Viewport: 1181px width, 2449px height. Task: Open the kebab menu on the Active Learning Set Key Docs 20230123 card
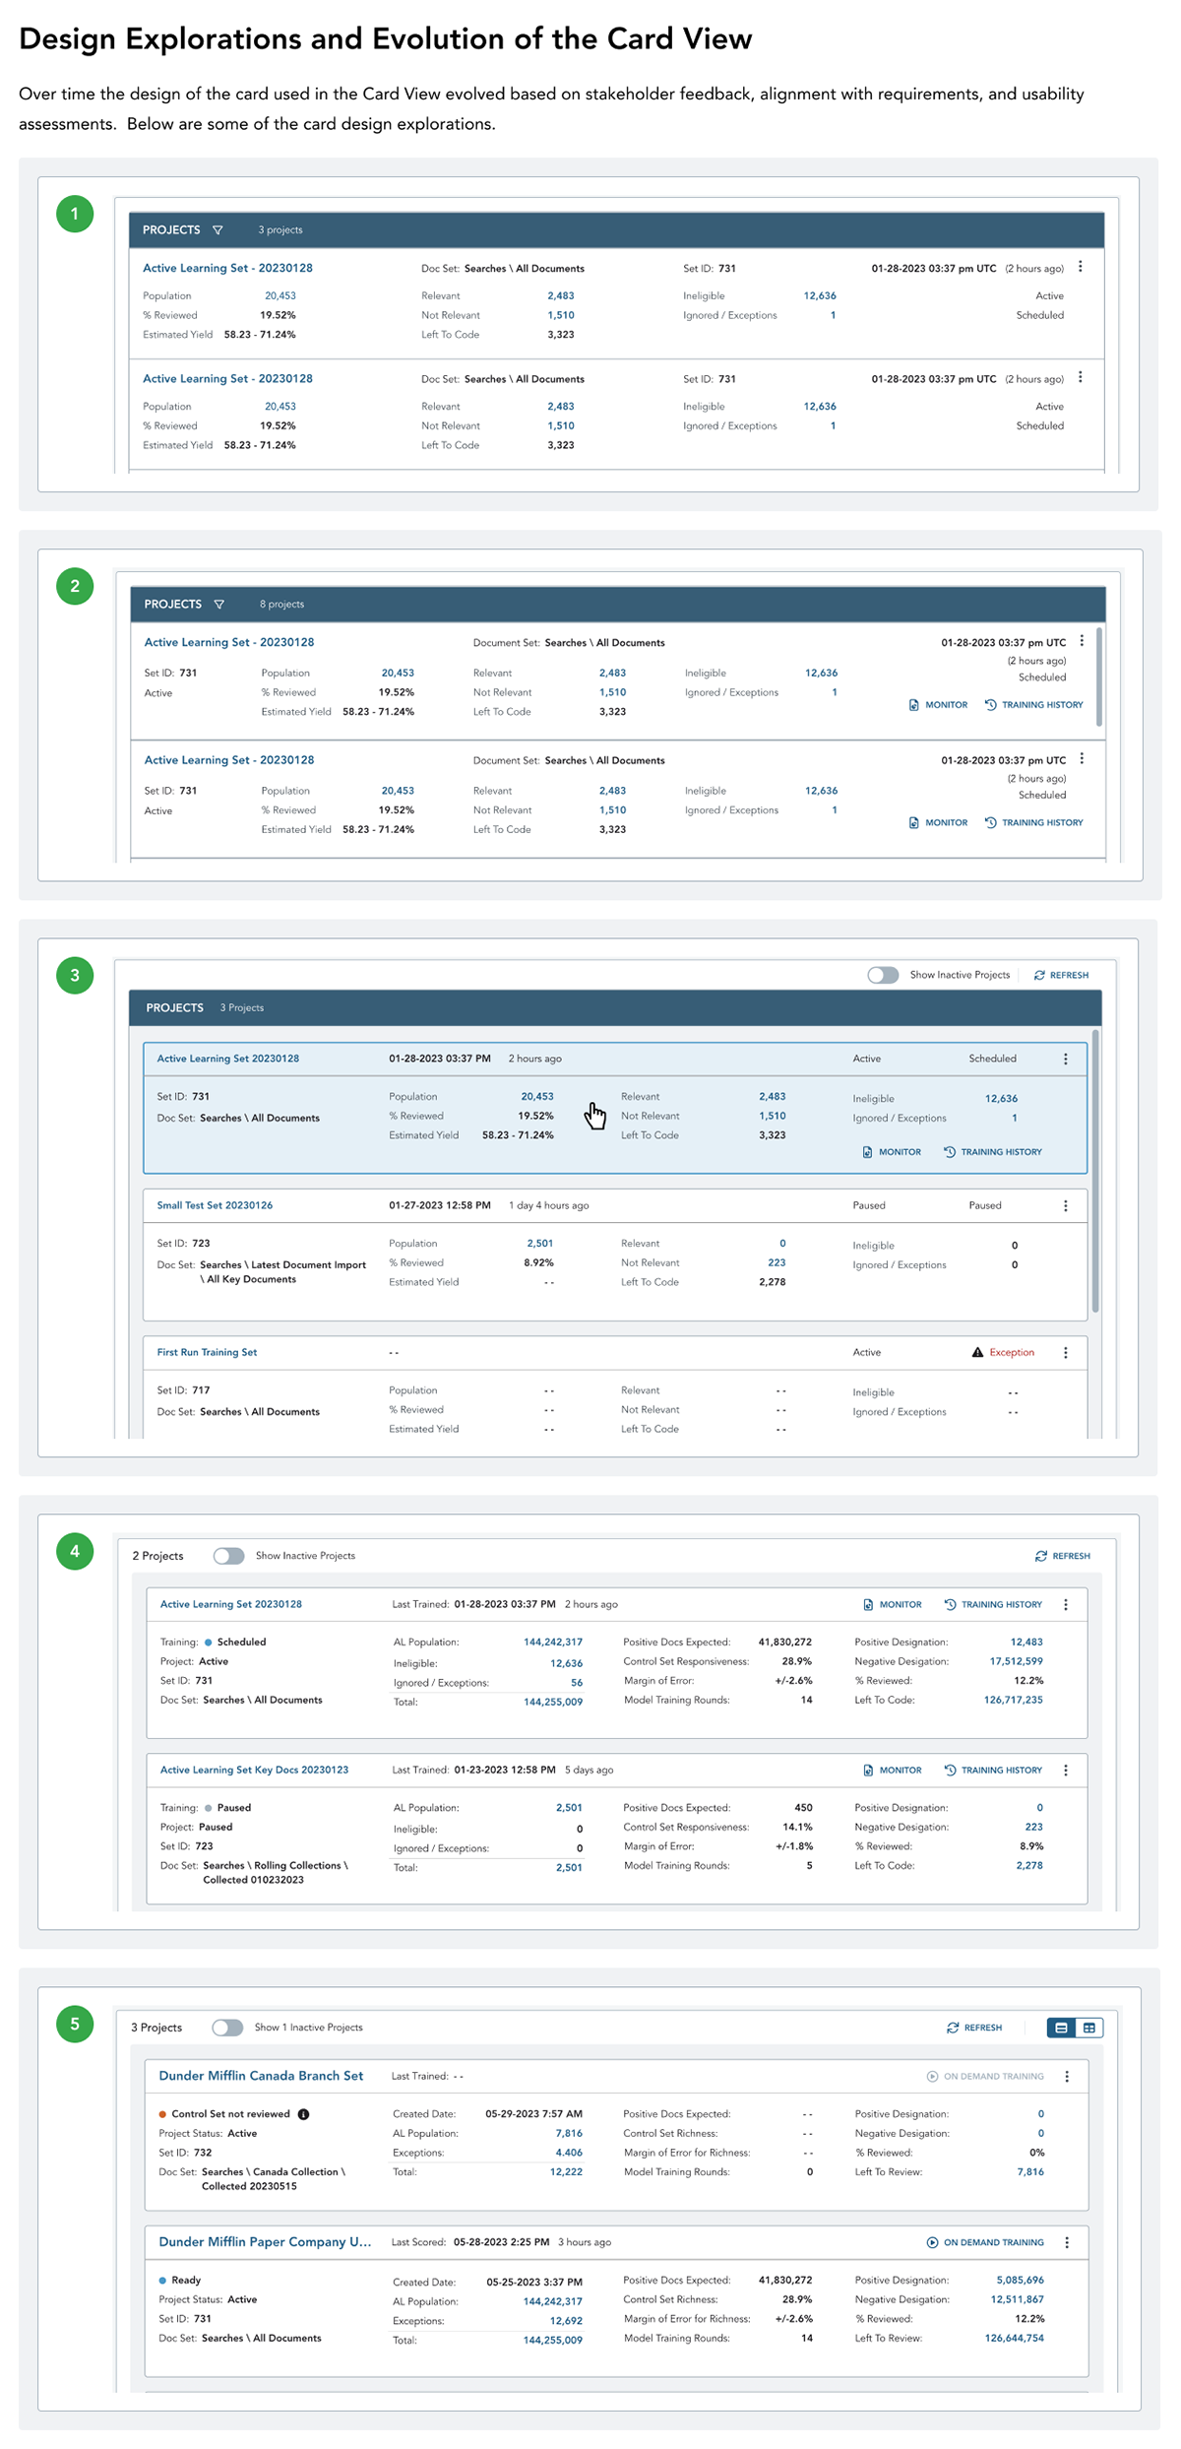point(1066,1770)
